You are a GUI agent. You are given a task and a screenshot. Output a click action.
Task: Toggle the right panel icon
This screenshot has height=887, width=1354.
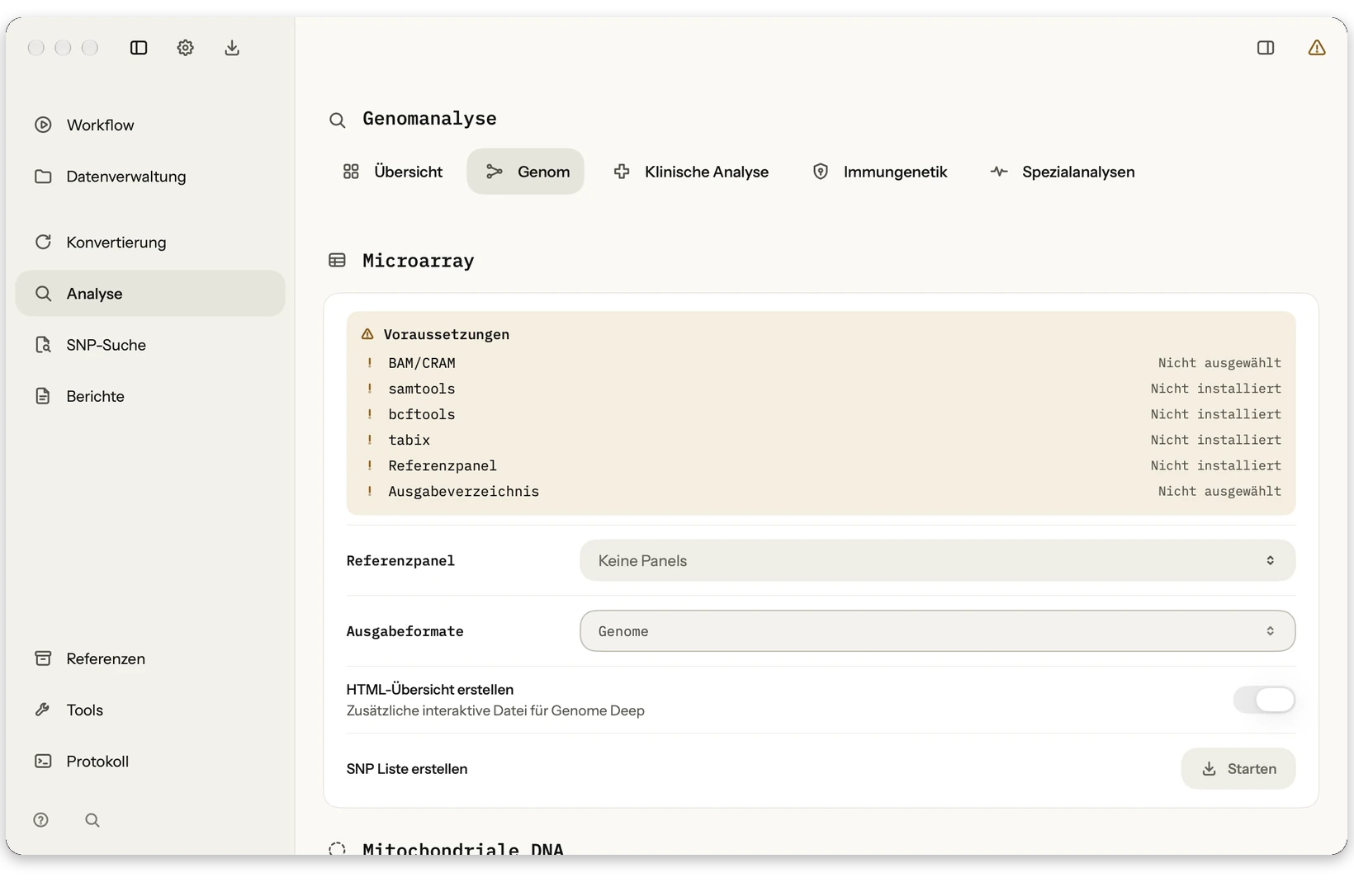coord(1266,48)
